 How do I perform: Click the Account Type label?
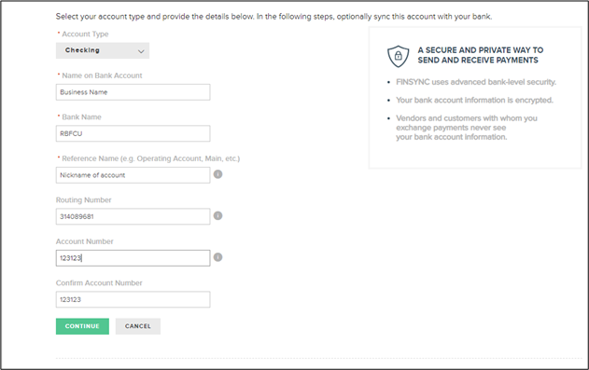point(85,34)
